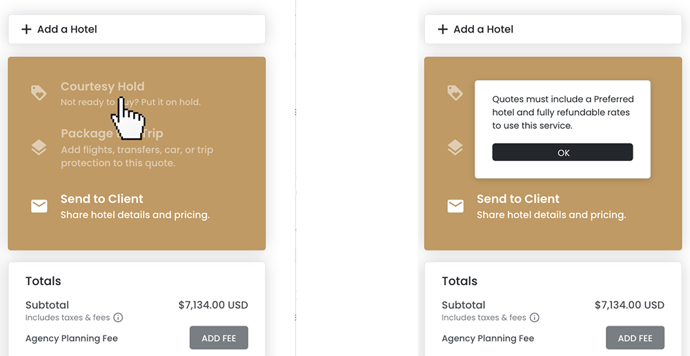The height and width of the screenshot is (356, 690).
Task: Click the layers icon in the right panel
Action: coord(455,147)
